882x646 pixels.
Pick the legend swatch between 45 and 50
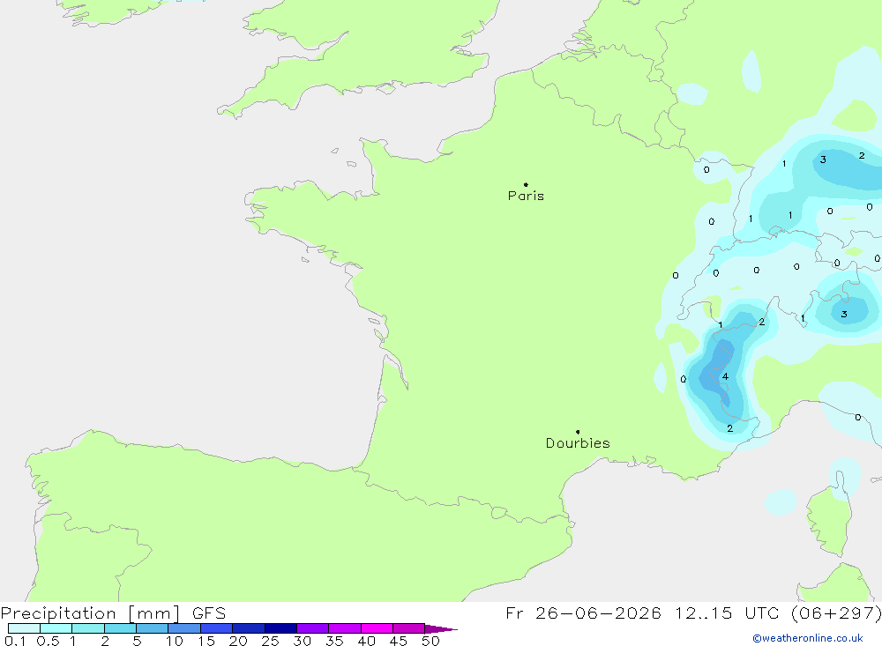click(x=409, y=628)
